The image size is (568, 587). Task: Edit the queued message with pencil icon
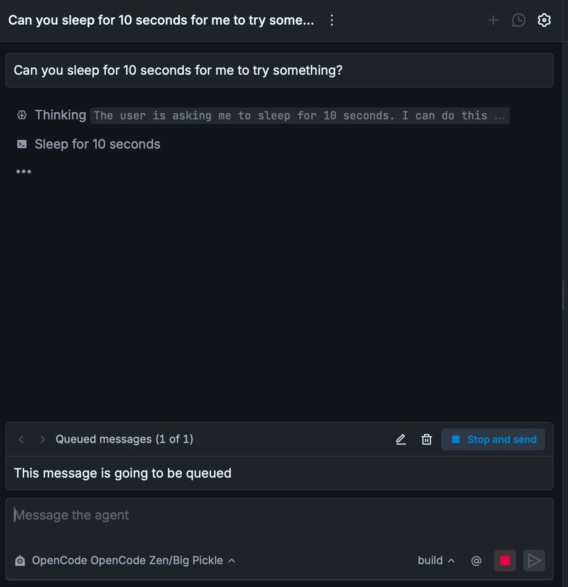point(401,439)
